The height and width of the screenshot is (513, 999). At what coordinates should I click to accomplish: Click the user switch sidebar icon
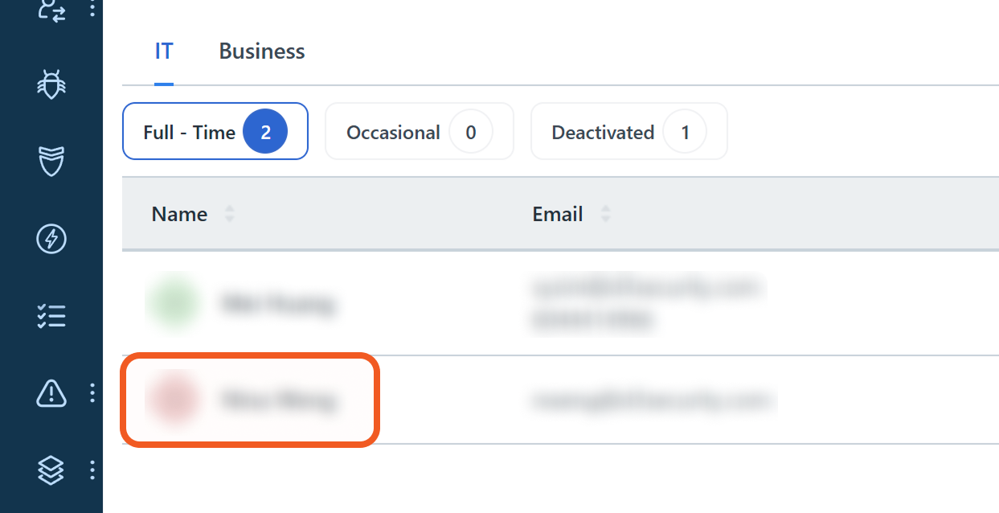click(51, 10)
